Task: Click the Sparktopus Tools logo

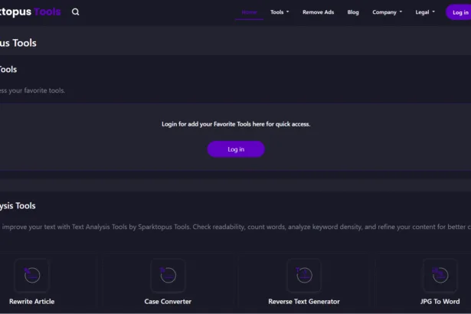Action: (x=31, y=12)
